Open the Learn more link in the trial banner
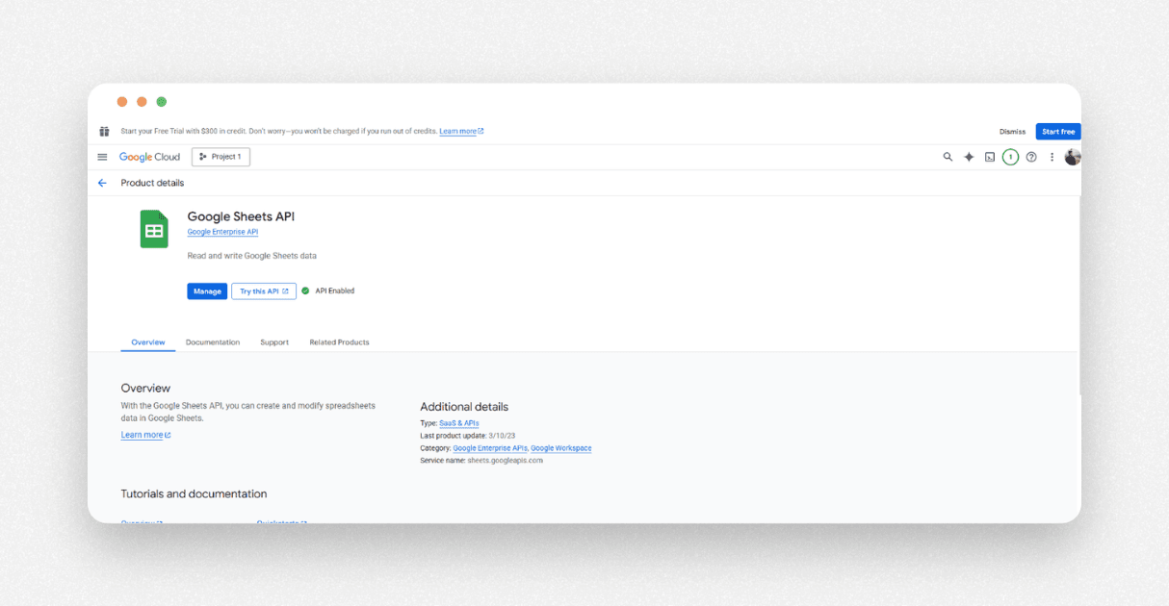The width and height of the screenshot is (1169, 606). tap(461, 131)
